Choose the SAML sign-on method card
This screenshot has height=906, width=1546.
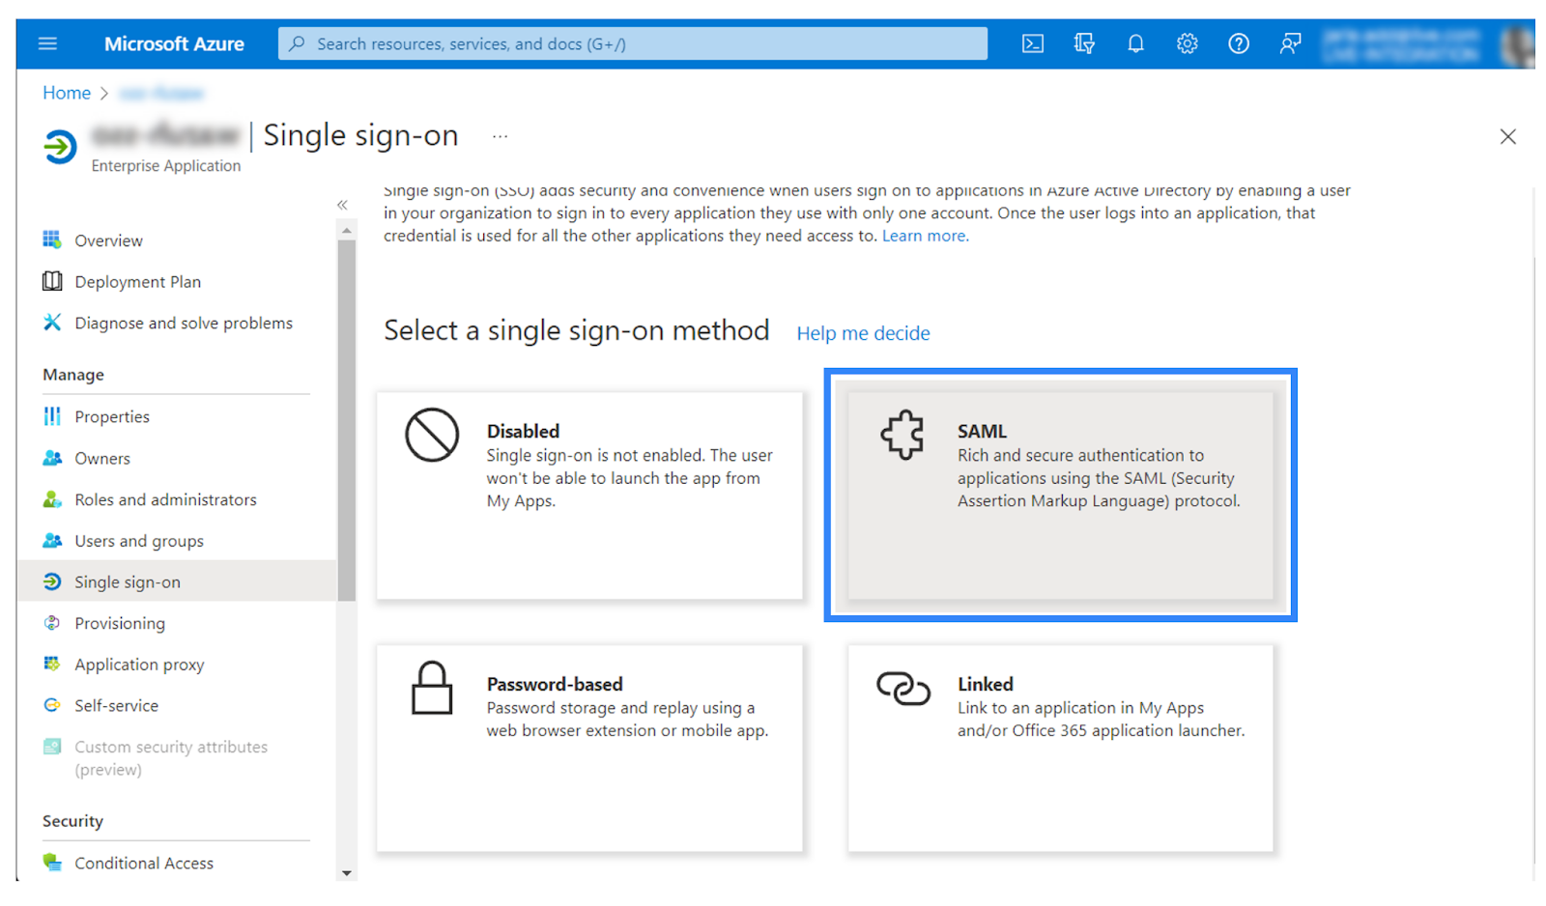click(1060, 495)
